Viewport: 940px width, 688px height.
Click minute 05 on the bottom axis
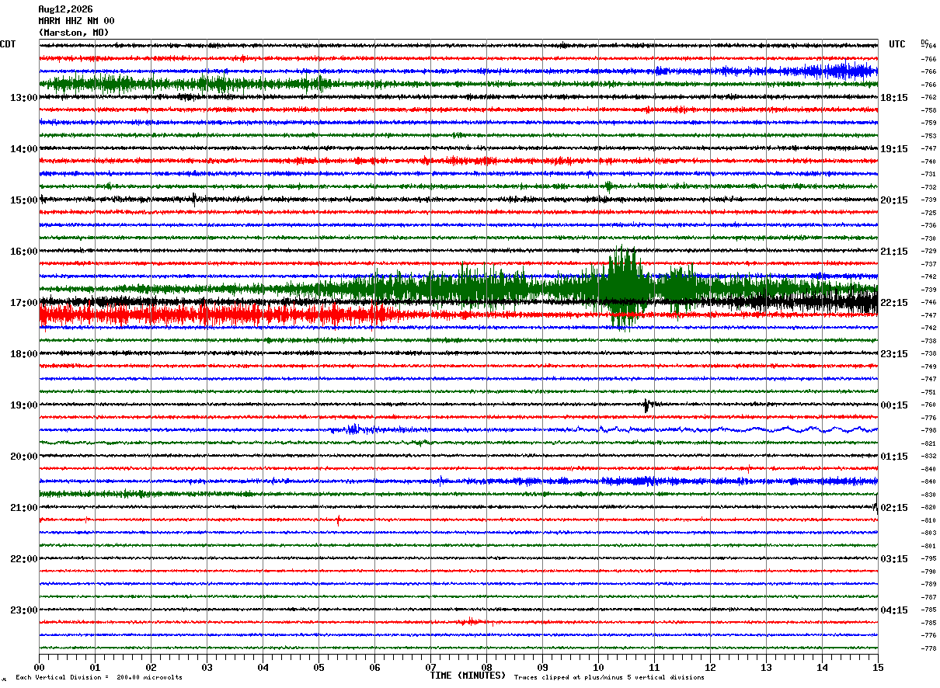point(319,667)
